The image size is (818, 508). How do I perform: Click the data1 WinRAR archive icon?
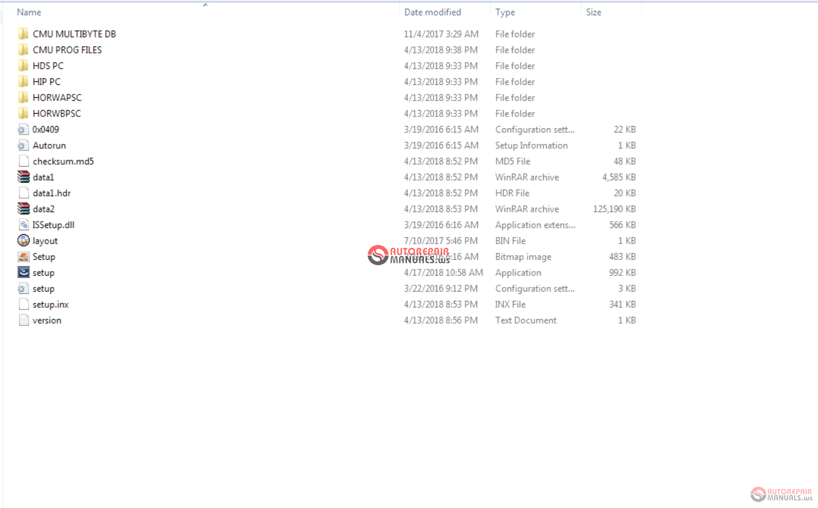tap(23, 177)
